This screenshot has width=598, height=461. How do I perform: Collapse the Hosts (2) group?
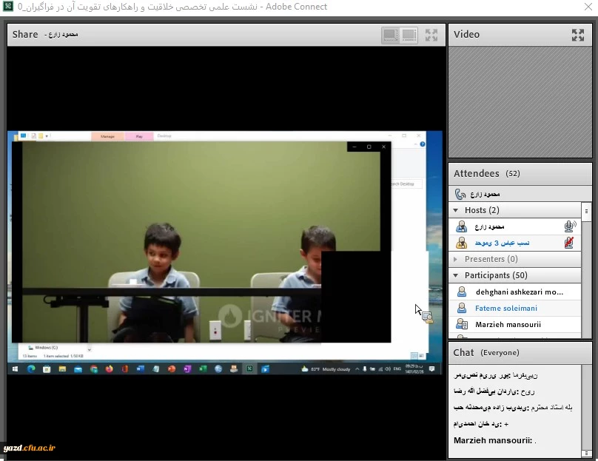point(457,211)
